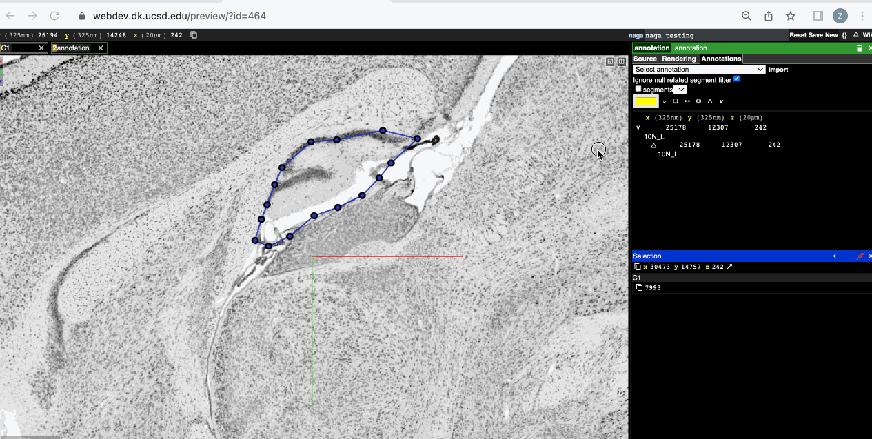Close the C1 layer tab
This screenshot has width=872, height=439.
point(41,48)
